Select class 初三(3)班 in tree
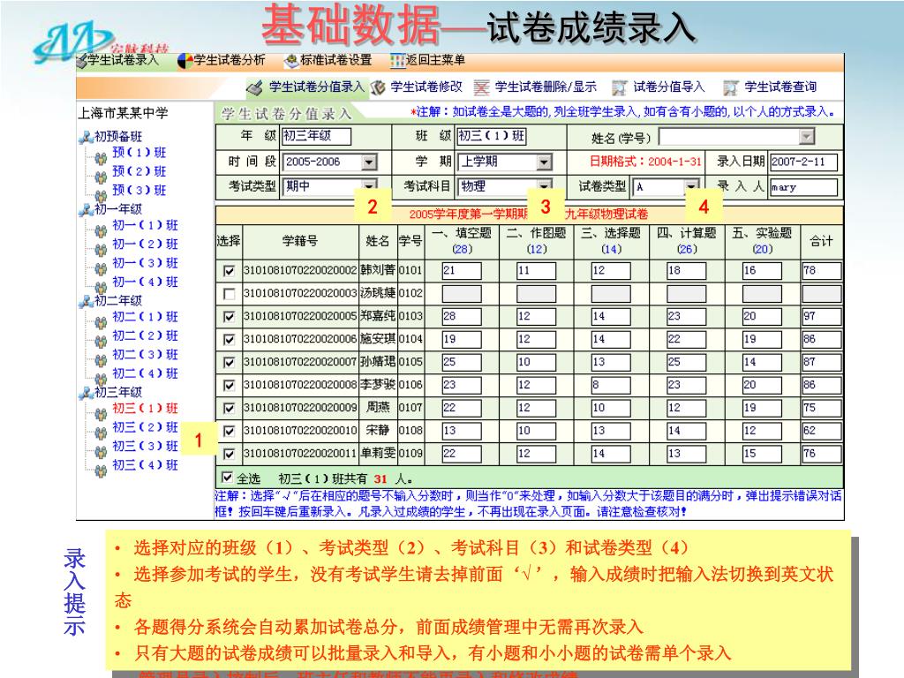The image size is (904, 678). click(146, 446)
